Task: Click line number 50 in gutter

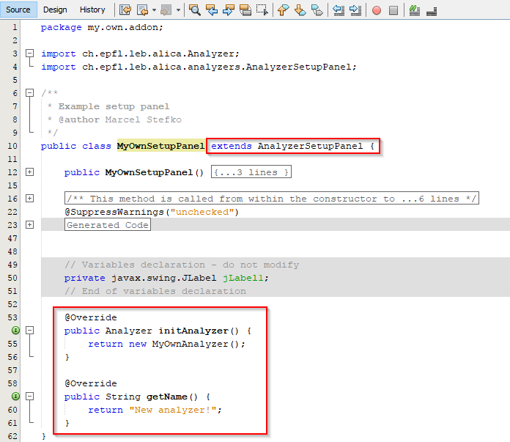Action: click(x=12, y=278)
